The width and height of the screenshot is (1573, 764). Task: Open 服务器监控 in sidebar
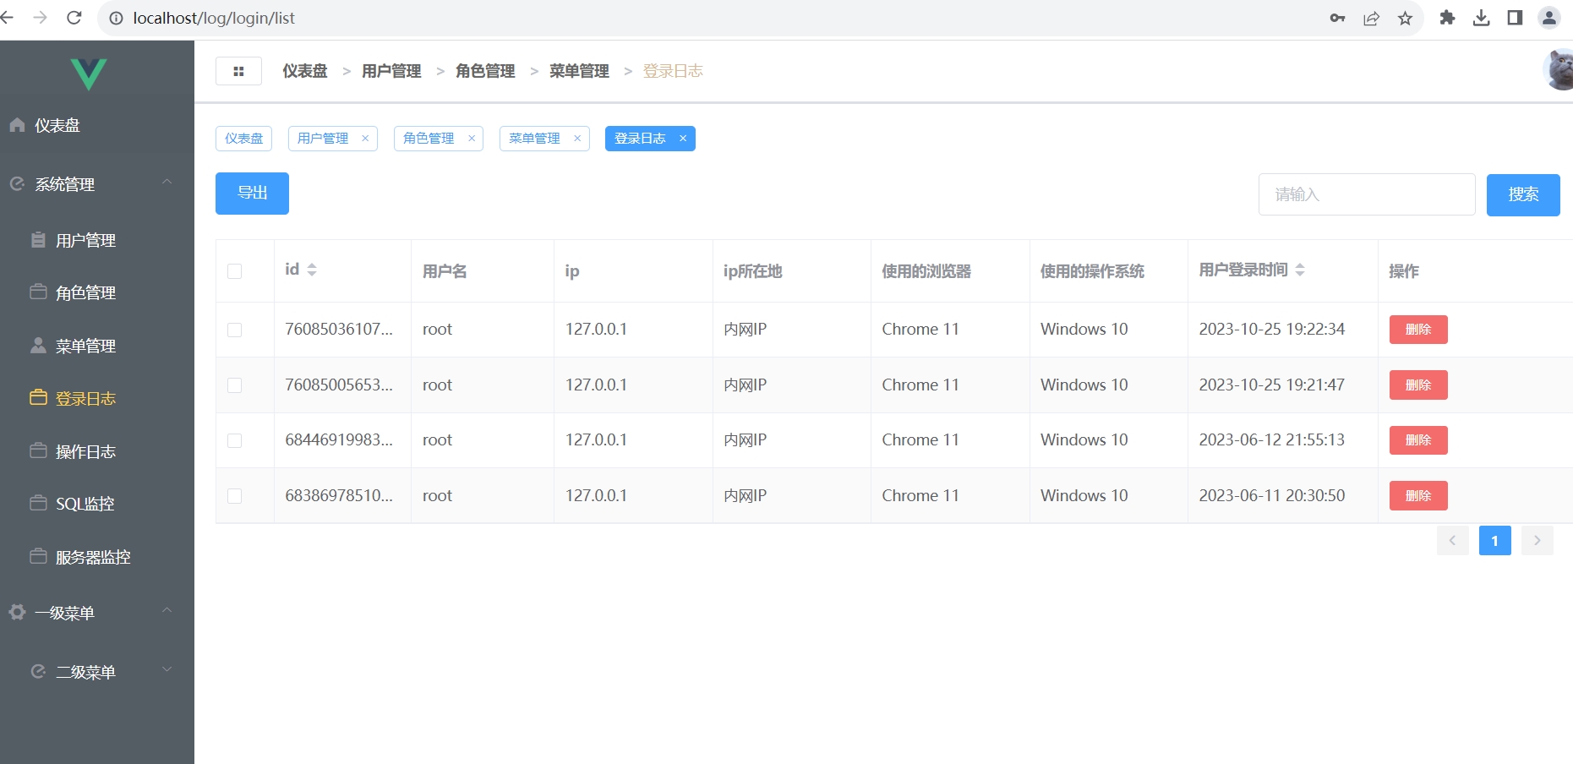97,557
